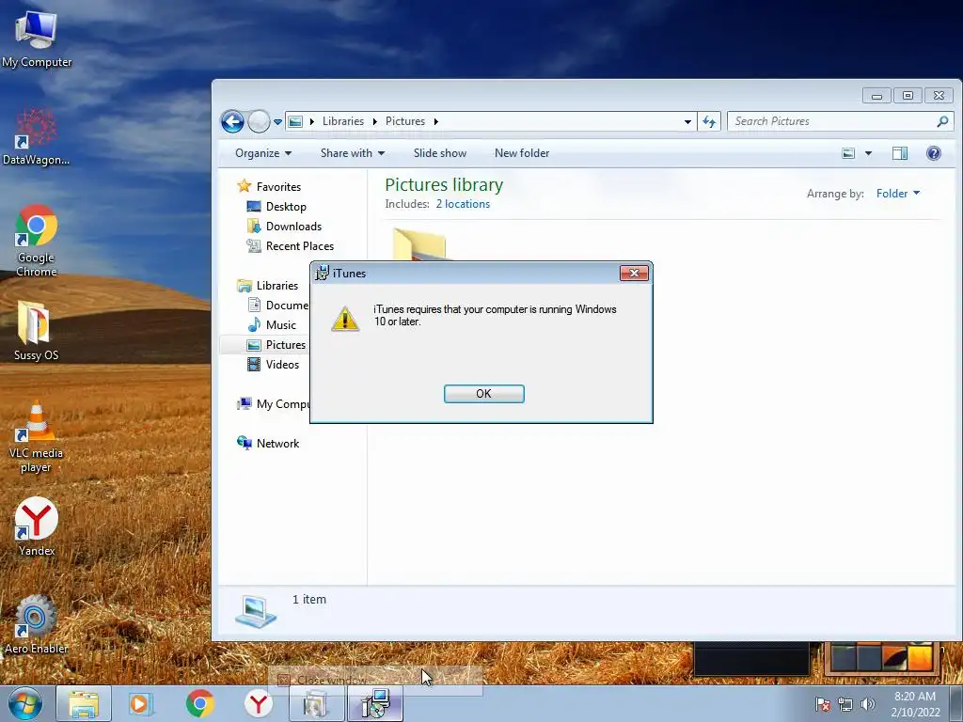Maximize the Pictures explorer window
This screenshot has height=722, width=963.
(x=908, y=96)
